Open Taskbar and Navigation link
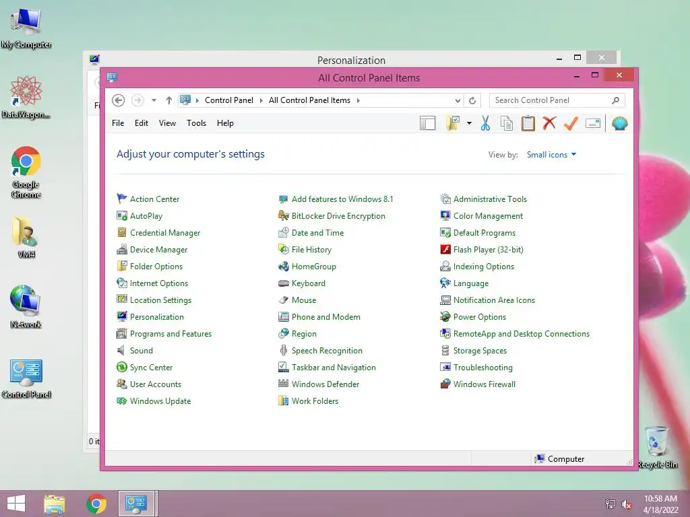Screen dimensions: 690x517 click(x=327, y=368)
